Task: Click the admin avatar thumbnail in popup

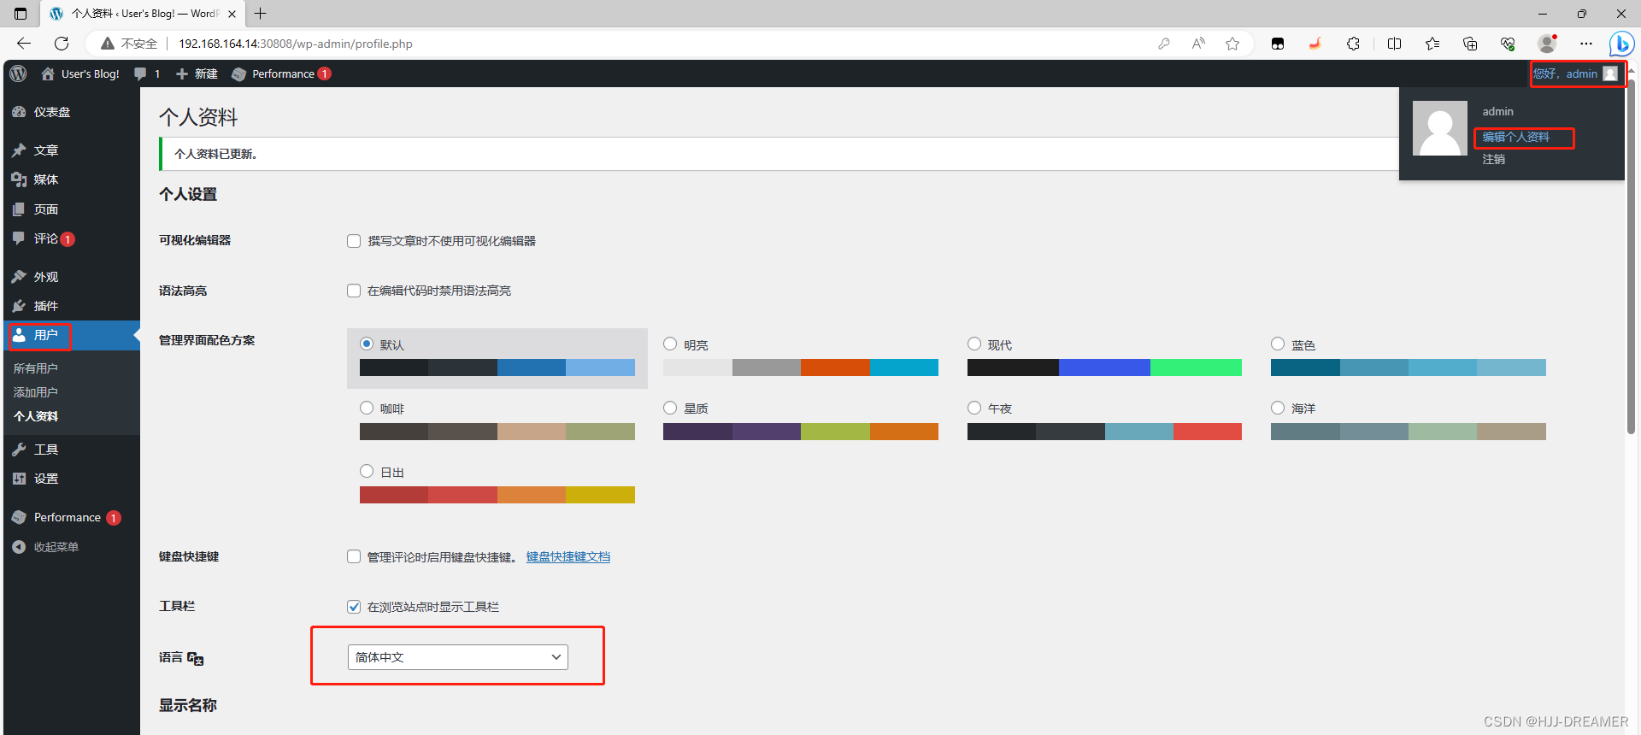Action: pos(1440,128)
